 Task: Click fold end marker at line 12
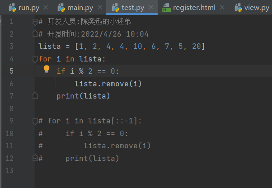coord(35,158)
